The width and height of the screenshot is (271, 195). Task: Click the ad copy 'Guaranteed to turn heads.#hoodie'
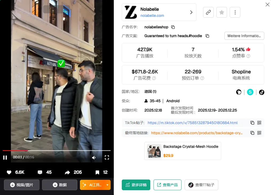[173, 36]
